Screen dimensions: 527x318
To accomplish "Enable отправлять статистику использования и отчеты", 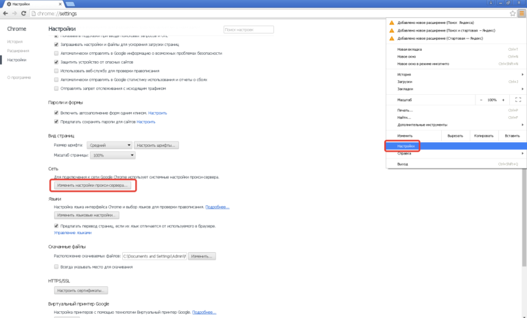I will pyautogui.click(x=56, y=80).
